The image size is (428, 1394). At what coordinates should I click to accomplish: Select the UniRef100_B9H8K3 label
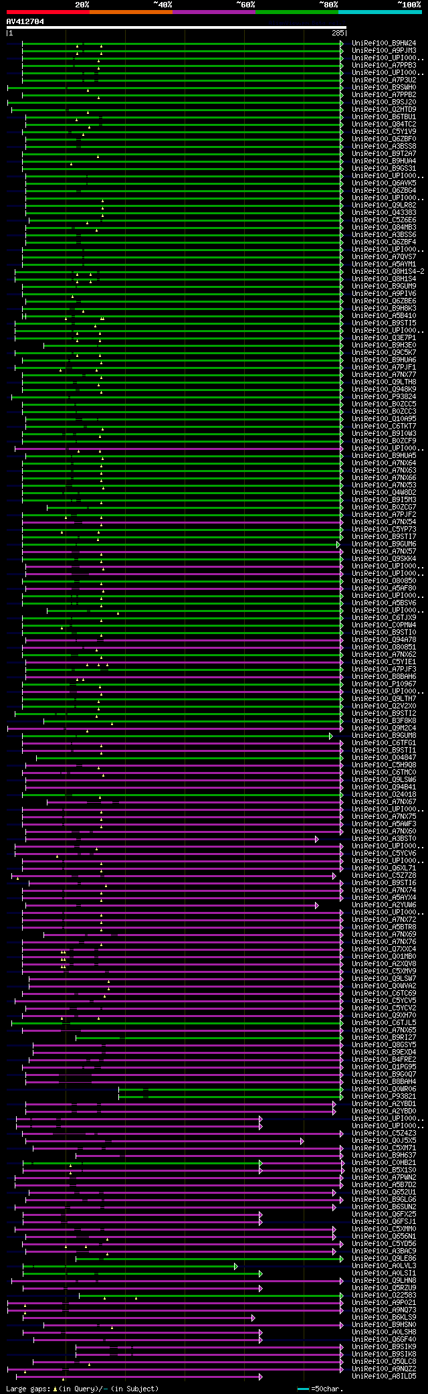click(x=384, y=308)
